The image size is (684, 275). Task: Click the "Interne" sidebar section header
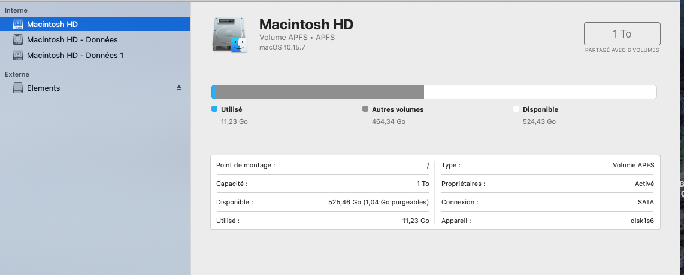pos(16,10)
